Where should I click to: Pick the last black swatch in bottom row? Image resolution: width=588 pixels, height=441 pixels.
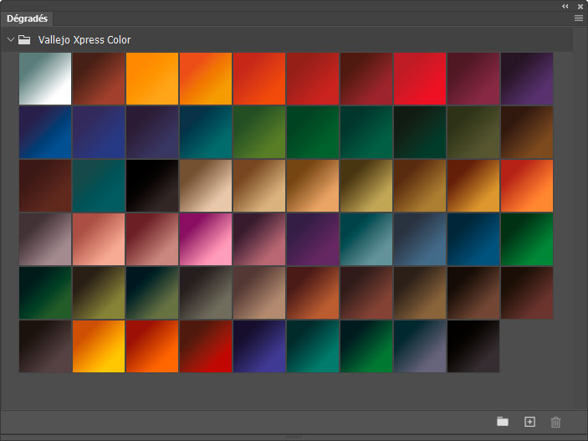[x=473, y=346]
